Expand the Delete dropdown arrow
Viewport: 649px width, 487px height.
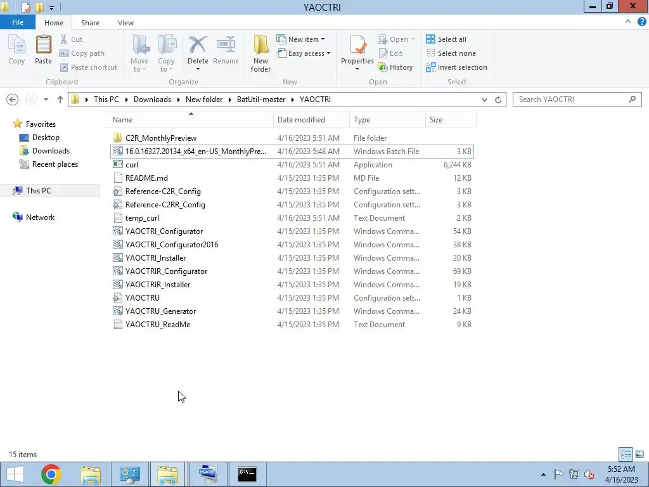coord(198,68)
